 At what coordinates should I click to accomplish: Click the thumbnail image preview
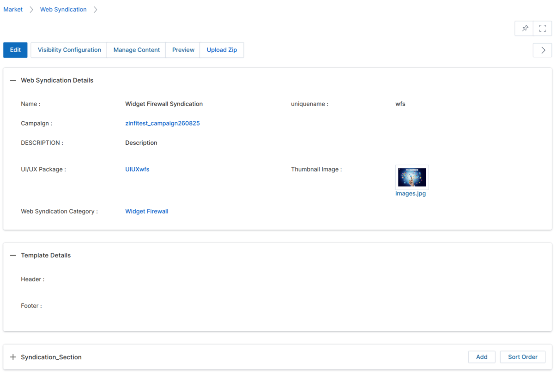(x=412, y=177)
